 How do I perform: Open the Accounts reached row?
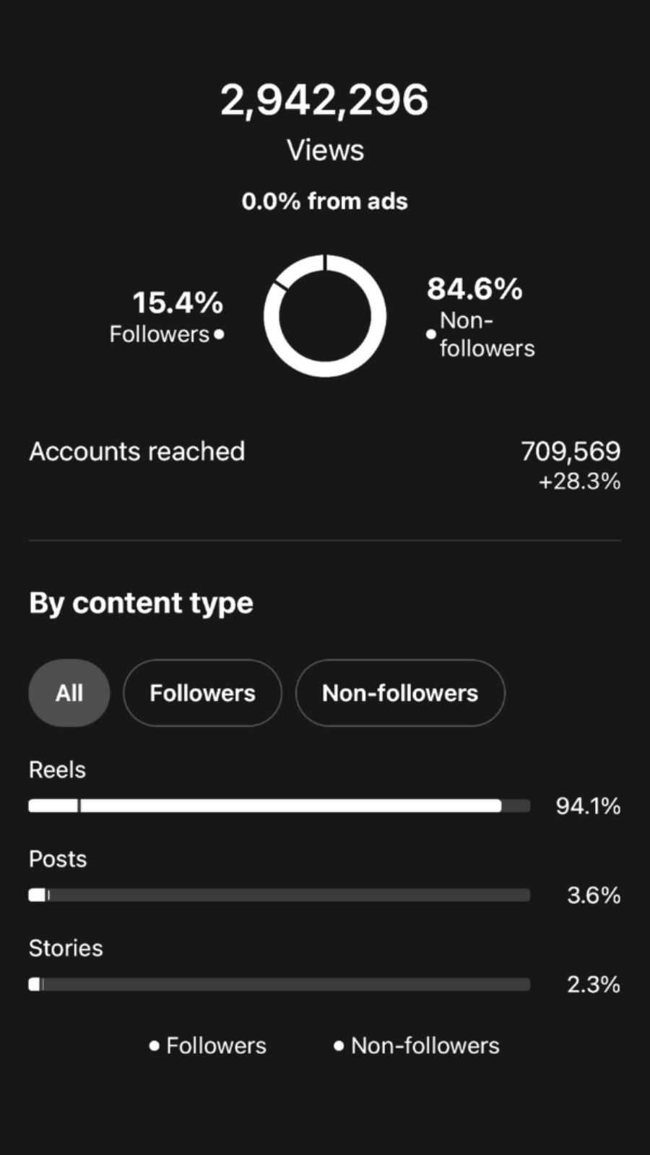tap(325, 466)
